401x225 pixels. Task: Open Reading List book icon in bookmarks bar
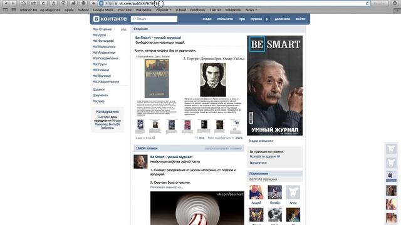tap(6, 10)
